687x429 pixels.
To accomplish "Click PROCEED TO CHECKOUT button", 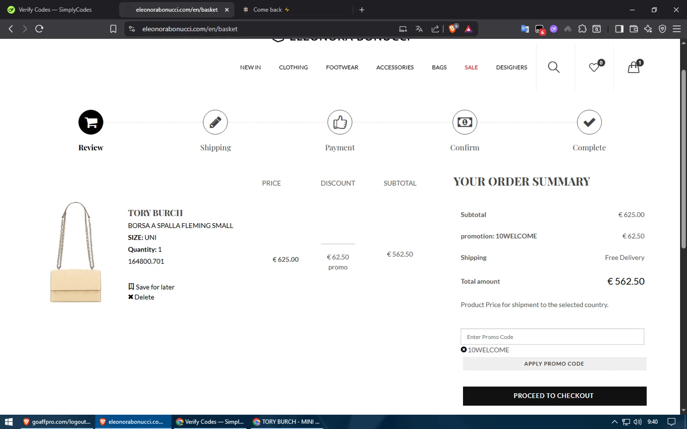I will tap(555, 396).
